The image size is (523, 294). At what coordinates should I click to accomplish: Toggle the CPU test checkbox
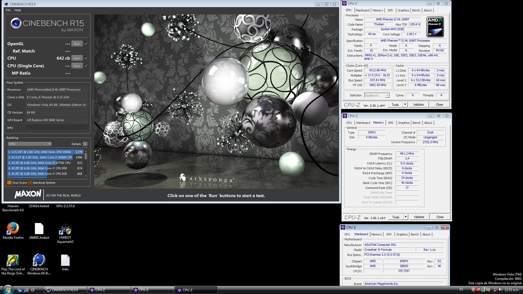pos(86,58)
